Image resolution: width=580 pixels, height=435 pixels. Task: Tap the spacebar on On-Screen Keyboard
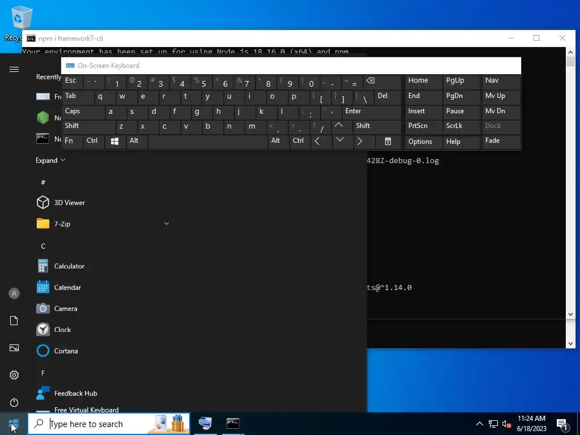click(208, 142)
